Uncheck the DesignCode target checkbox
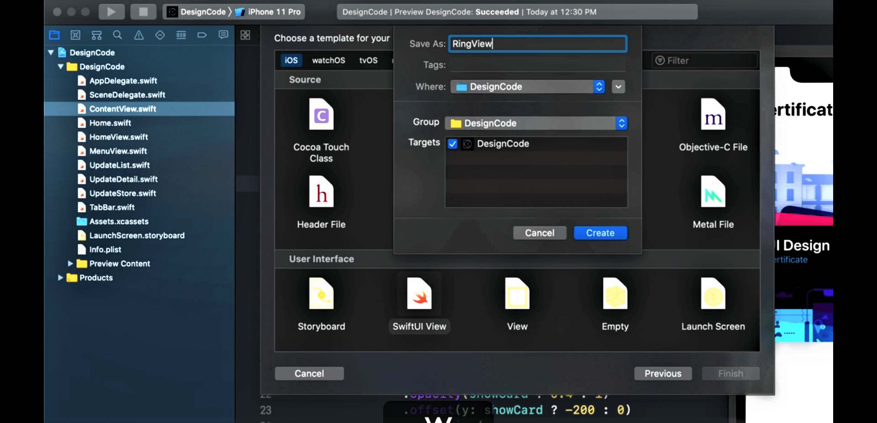877x423 pixels. [x=453, y=144]
